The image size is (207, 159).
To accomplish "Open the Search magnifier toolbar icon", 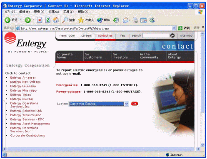I will pos(65,20).
